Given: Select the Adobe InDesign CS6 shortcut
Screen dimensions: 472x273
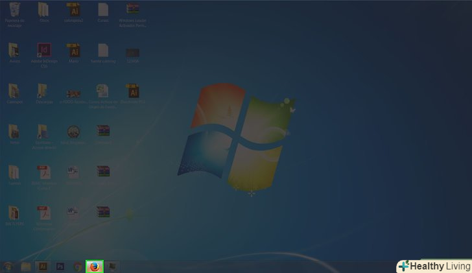Looking at the screenshot, I should pos(44,55).
